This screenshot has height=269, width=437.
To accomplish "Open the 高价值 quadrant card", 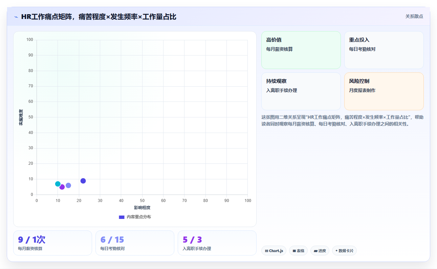I will point(301,50).
